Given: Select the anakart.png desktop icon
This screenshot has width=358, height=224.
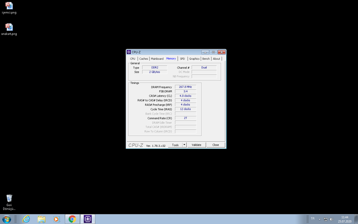Looking at the screenshot, I should click(9, 29).
